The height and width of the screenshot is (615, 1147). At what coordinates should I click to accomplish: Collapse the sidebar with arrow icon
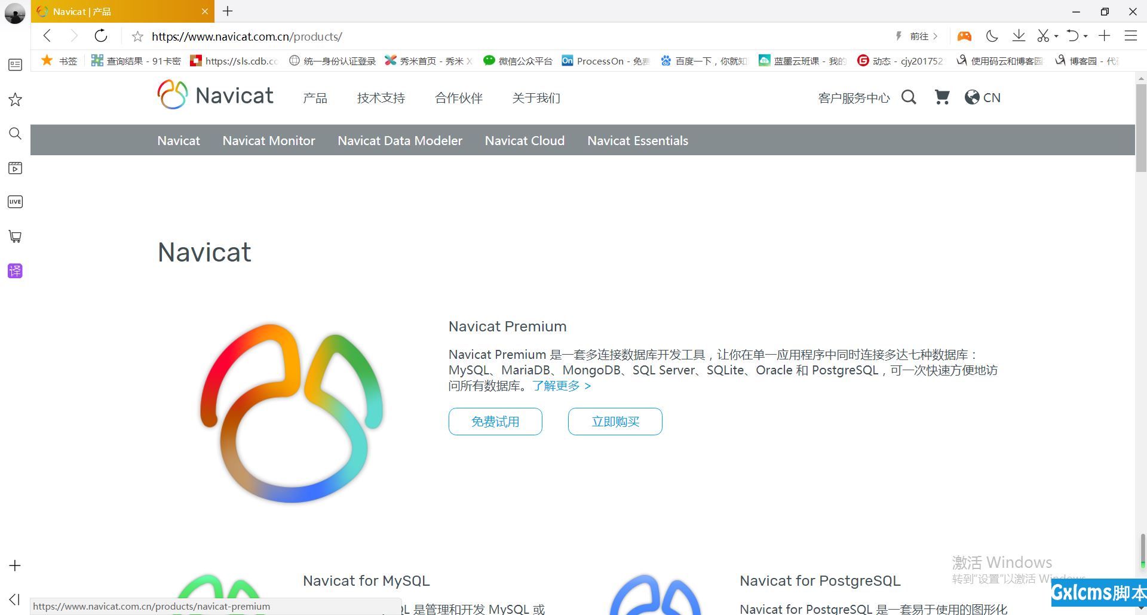click(x=15, y=599)
